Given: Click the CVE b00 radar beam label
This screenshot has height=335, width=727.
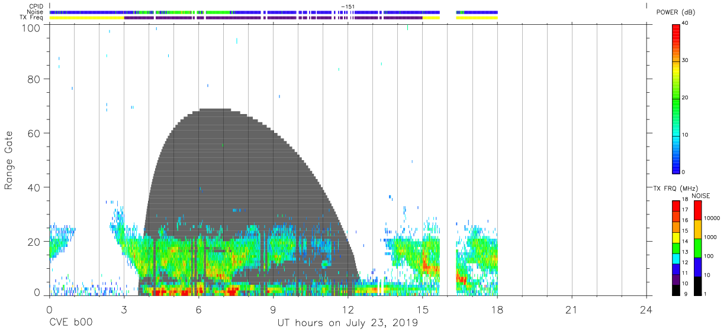Looking at the screenshot, I should coord(70,323).
